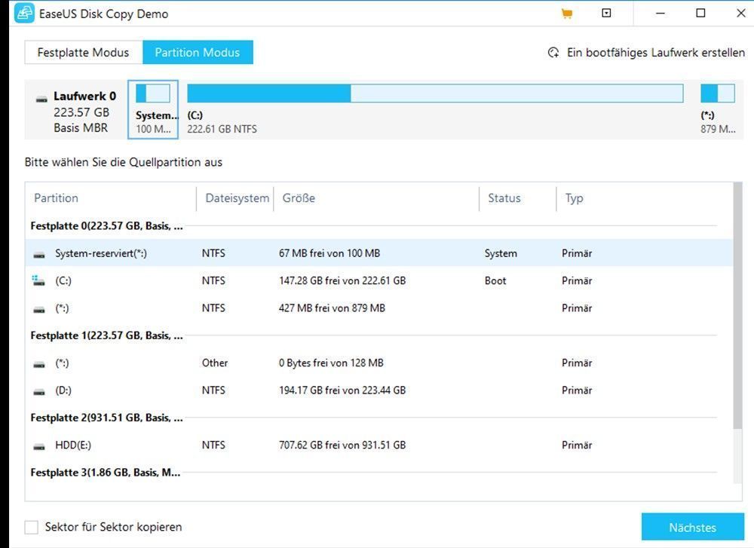Click the bootable drive creation icon
The height and width of the screenshot is (548, 754).
point(553,53)
